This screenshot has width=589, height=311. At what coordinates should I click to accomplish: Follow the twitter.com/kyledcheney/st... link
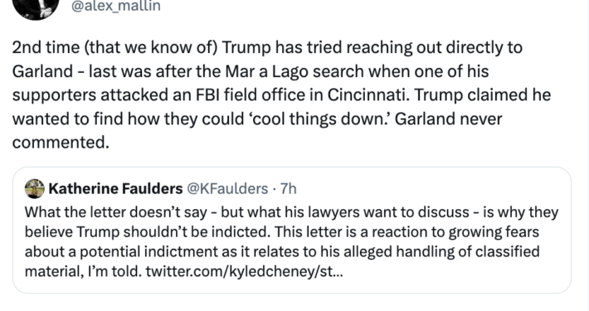[x=244, y=271]
